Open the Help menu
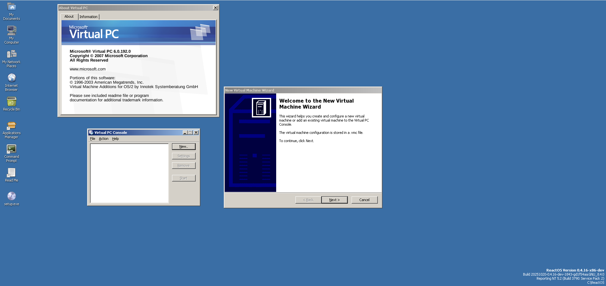Screen dimensions: 606x286 click(x=116, y=139)
